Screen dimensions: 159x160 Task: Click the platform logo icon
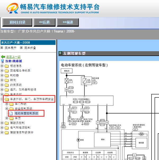point(12,8)
